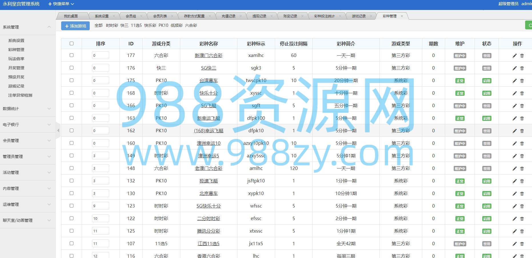Open the 澳洲幸运10 game name link

pyautogui.click(x=209, y=143)
